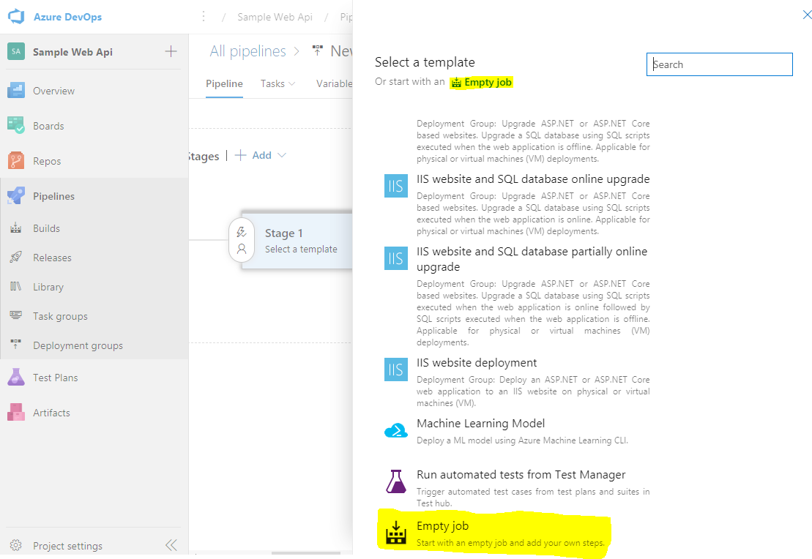Click the All pipelines breadcrumb link
Image resolution: width=812 pixels, height=559 pixels.
247,51
